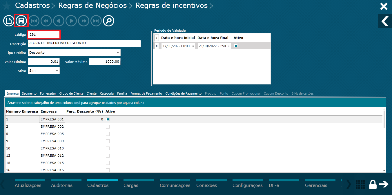The width and height of the screenshot is (392, 195).
Task: Close the Regras de incentivos screen
Action: [x=384, y=6]
